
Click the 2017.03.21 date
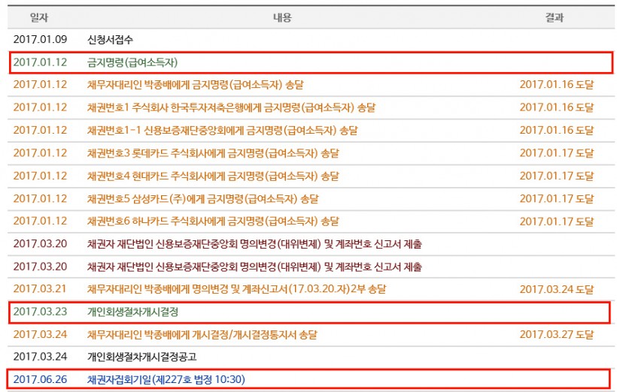[x=40, y=289]
